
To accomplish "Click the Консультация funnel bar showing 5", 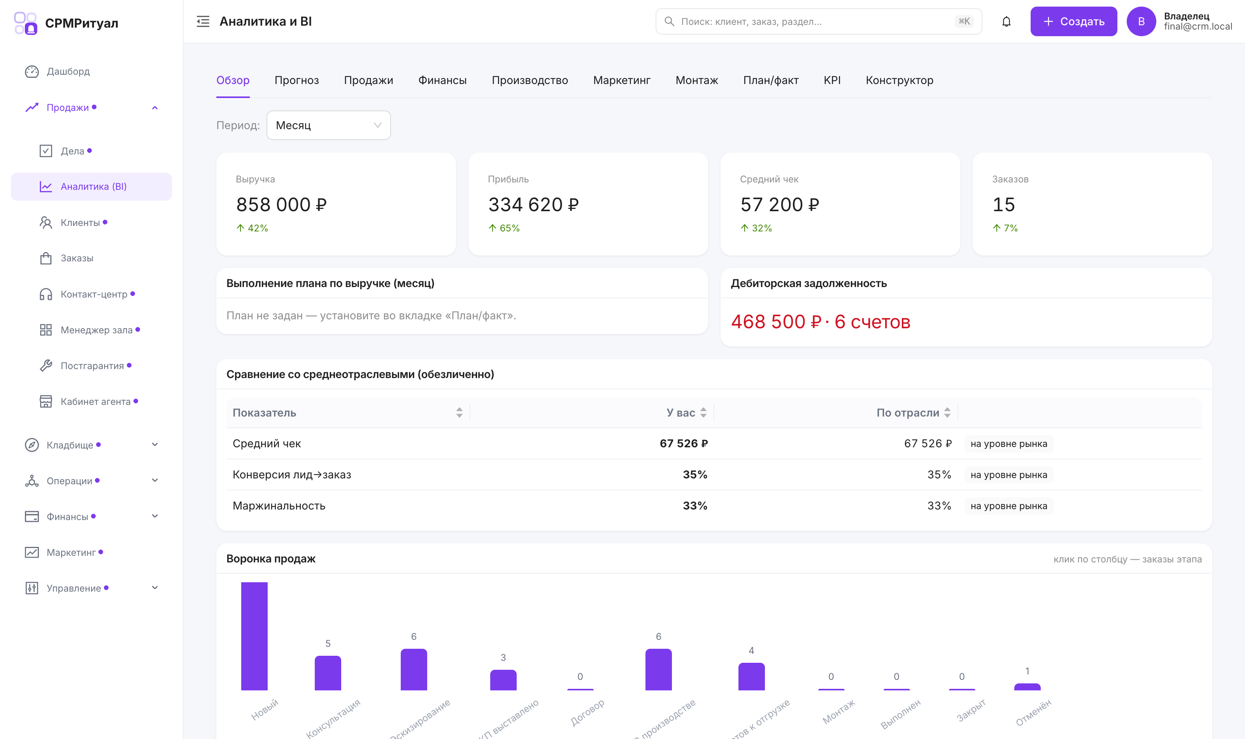I will click(x=328, y=673).
